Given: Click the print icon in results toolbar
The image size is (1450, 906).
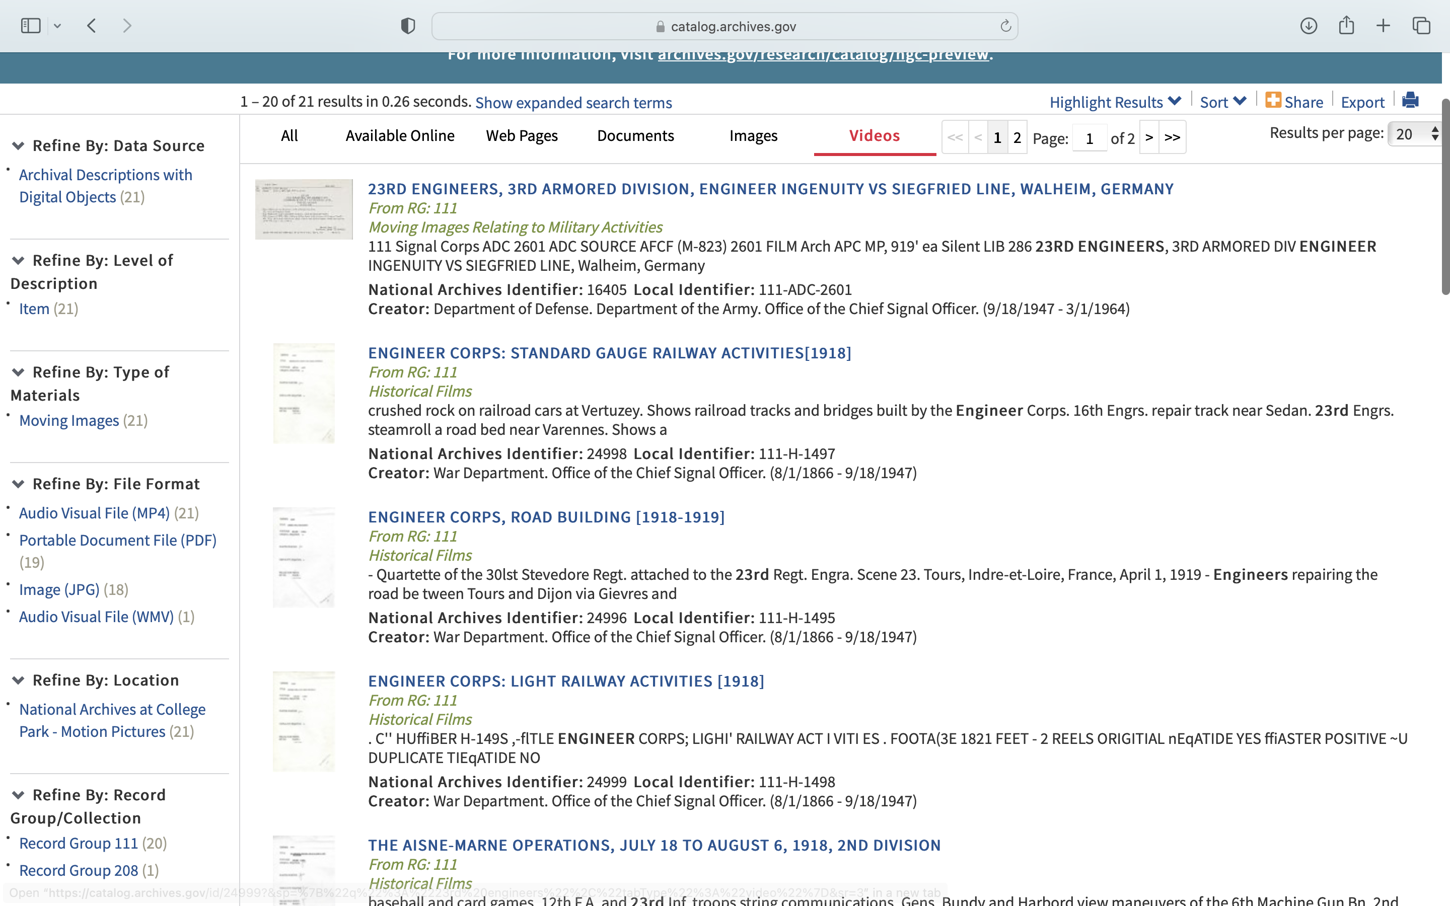Looking at the screenshot, I should (1410, 100).
